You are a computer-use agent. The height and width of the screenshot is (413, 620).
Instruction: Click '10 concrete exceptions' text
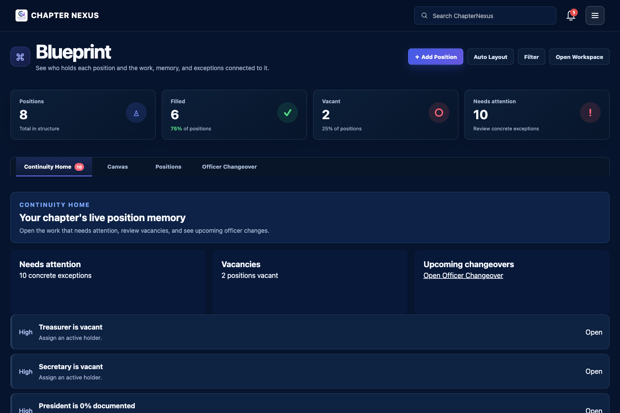[x=56, y=275]
